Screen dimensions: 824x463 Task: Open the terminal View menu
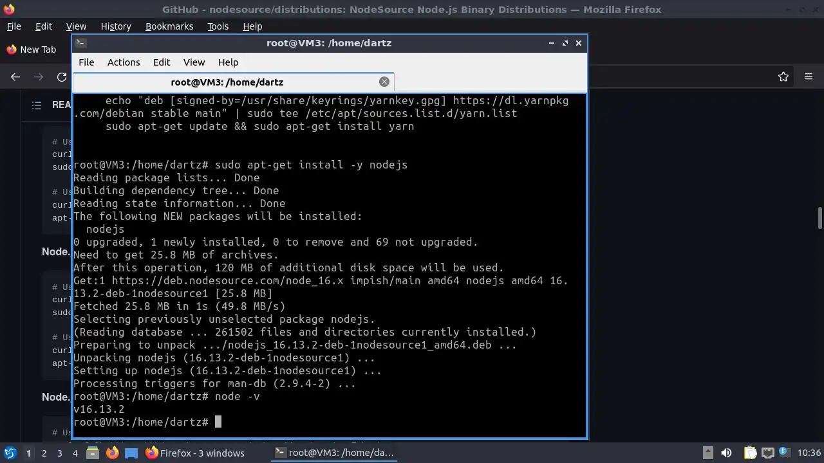click(194, 62)
